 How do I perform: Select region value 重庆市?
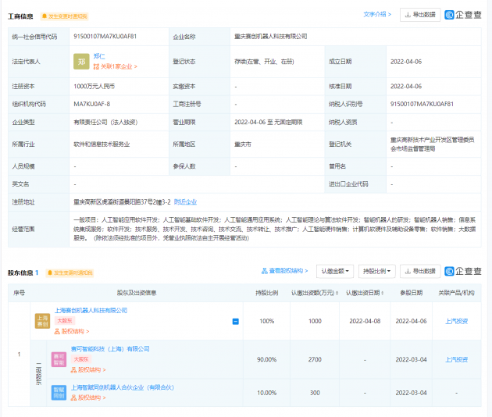(243, 144)
